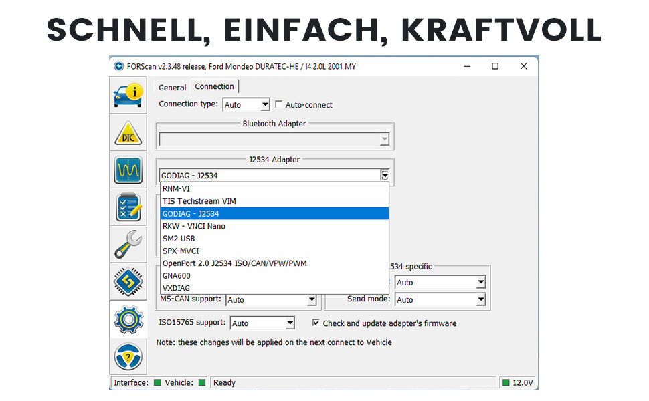Image resolution: width=649 pixels, height=401 pixels.
Task: Select the Connection tab
Action: (x=214, y=87)
